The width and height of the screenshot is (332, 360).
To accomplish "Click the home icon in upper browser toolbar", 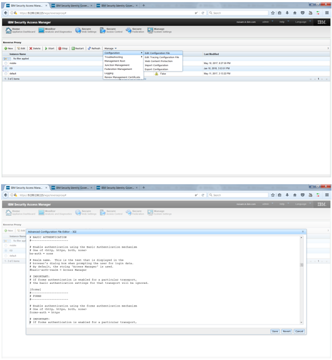I will (295, 13).
